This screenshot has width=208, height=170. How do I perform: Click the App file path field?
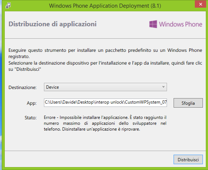(105, 103)
